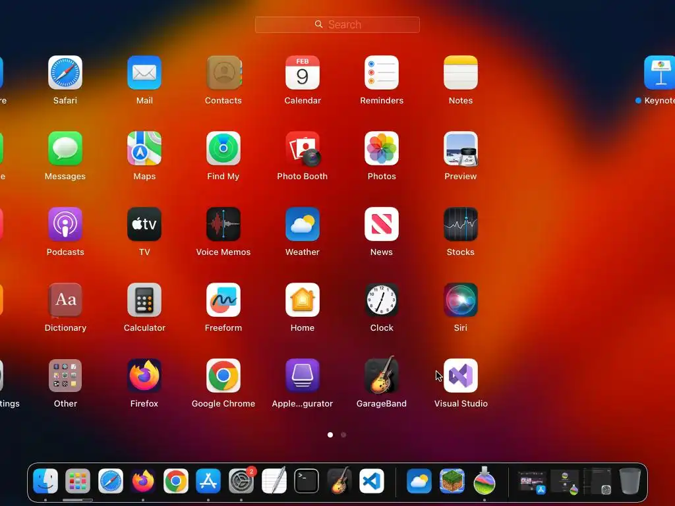Open the Home app
675x506 pixels.
coord(303,300)
